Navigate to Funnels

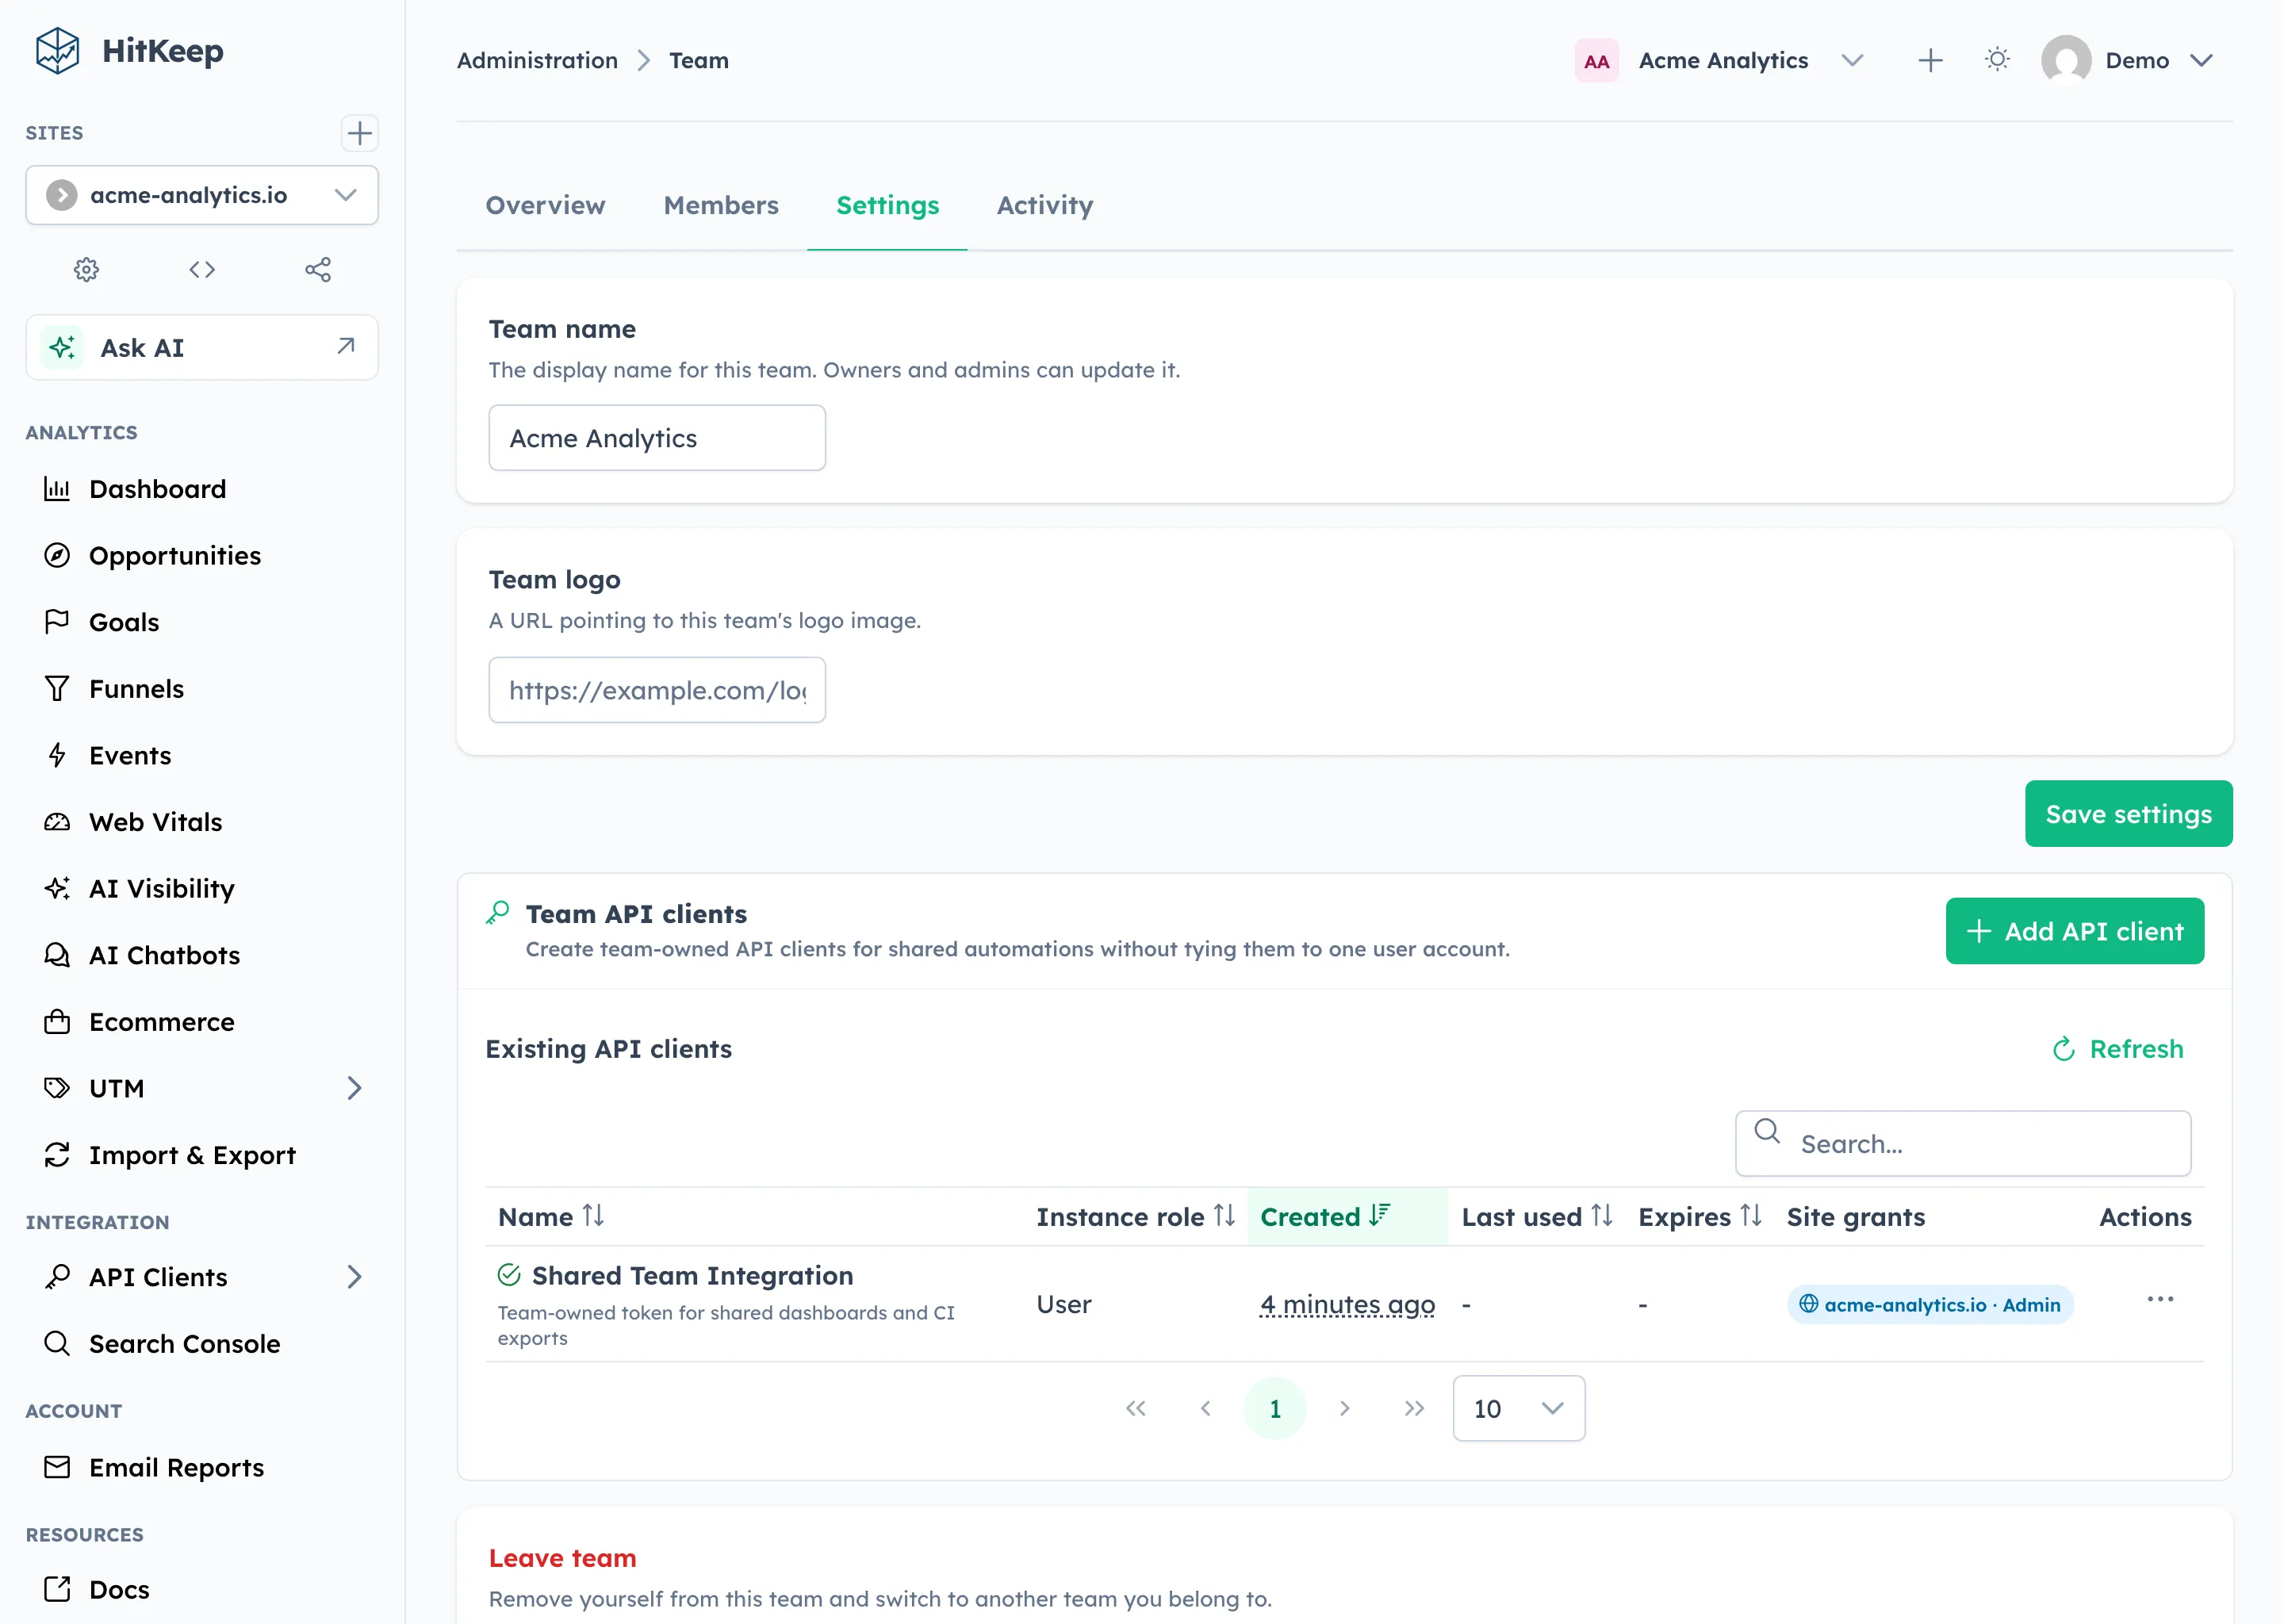pos(202,689)
